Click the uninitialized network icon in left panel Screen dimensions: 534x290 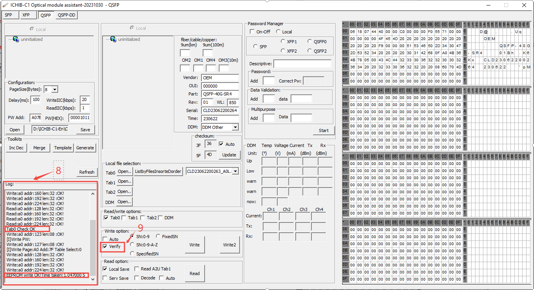(x=16, y=39)
